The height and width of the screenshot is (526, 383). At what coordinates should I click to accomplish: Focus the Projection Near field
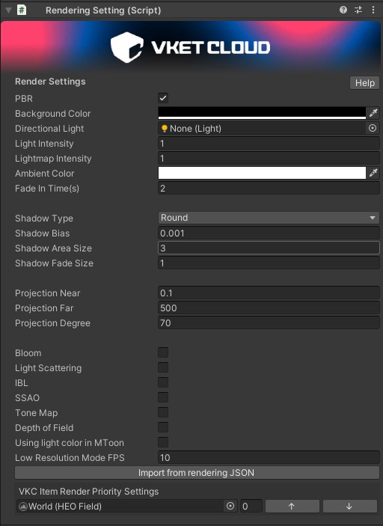pyautogui.click(x=269, y=293)
